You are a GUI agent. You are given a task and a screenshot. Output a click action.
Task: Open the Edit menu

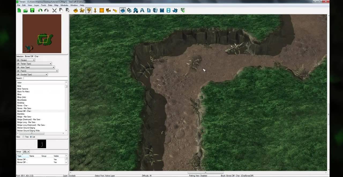point(24,5)
